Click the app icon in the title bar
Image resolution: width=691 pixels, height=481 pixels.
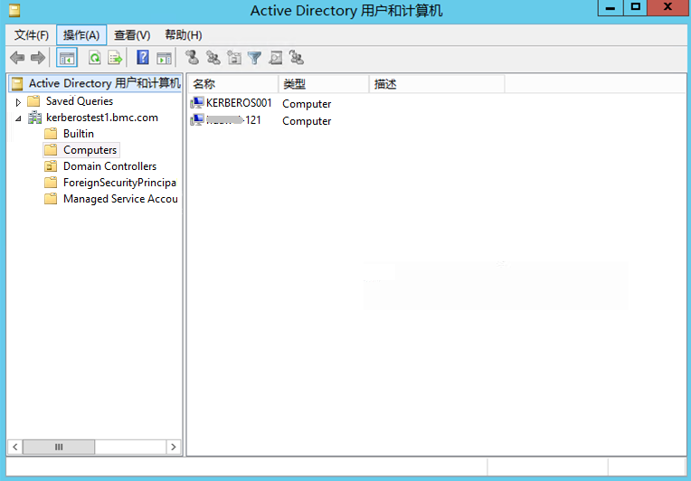click(x=14, y=11)
